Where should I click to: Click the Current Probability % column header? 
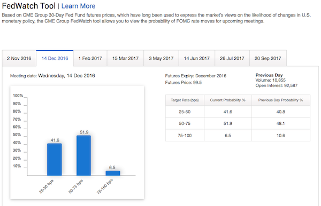(228, 100)
